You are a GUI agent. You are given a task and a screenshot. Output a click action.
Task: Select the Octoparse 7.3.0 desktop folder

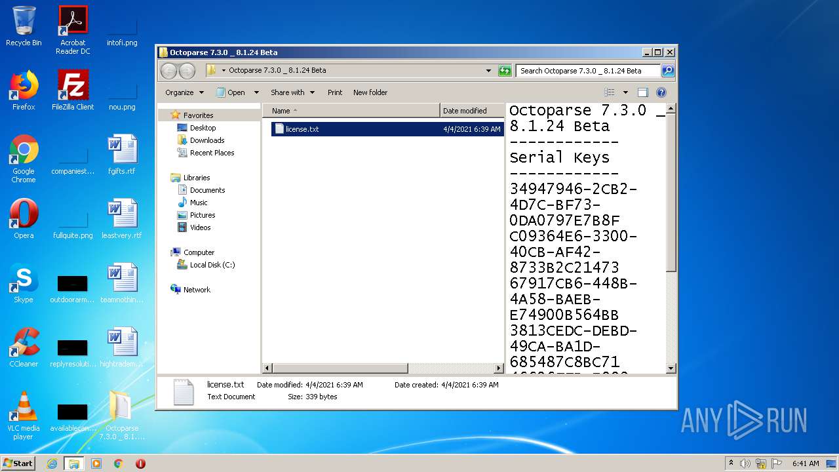(x=122, y=416)
